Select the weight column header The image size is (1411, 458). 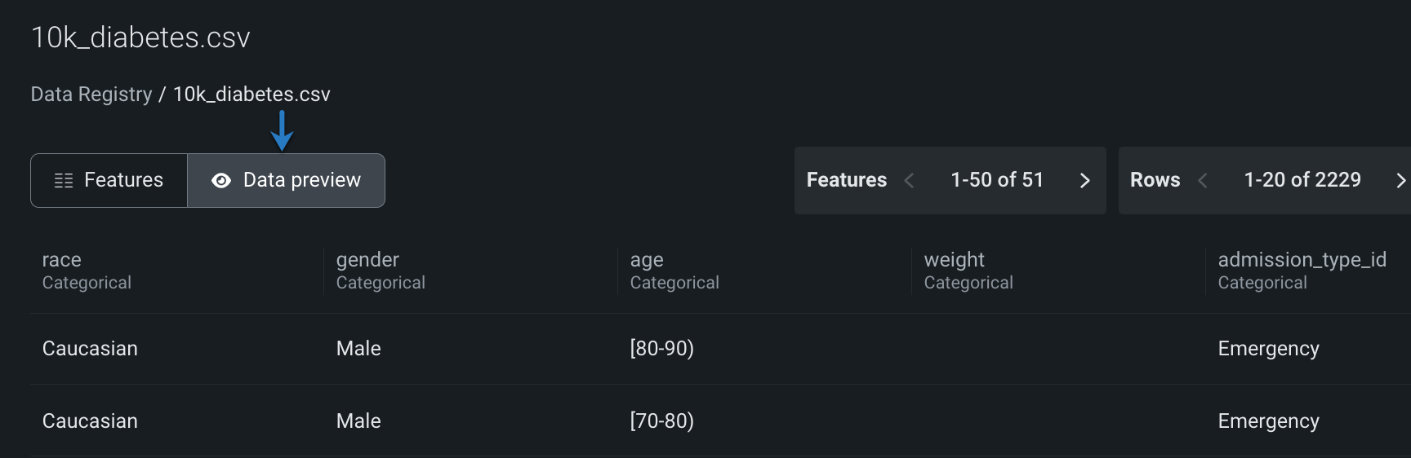[x=954, y=260]
